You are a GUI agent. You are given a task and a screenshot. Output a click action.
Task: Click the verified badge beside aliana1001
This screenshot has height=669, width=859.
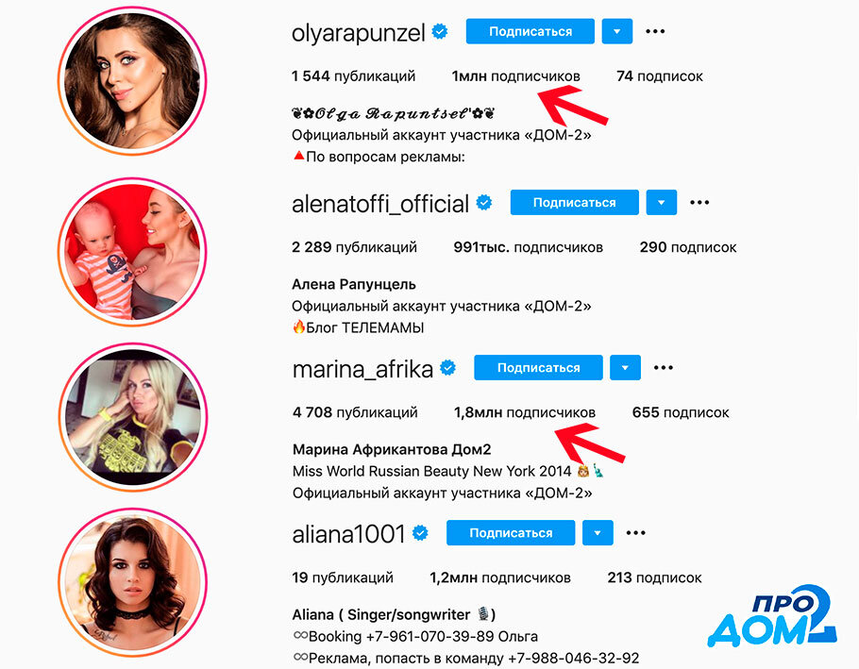tap(420, 533)
